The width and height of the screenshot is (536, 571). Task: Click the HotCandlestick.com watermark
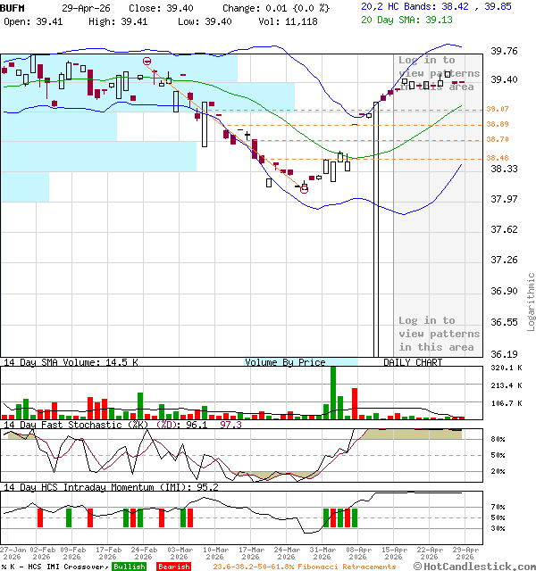479,566
